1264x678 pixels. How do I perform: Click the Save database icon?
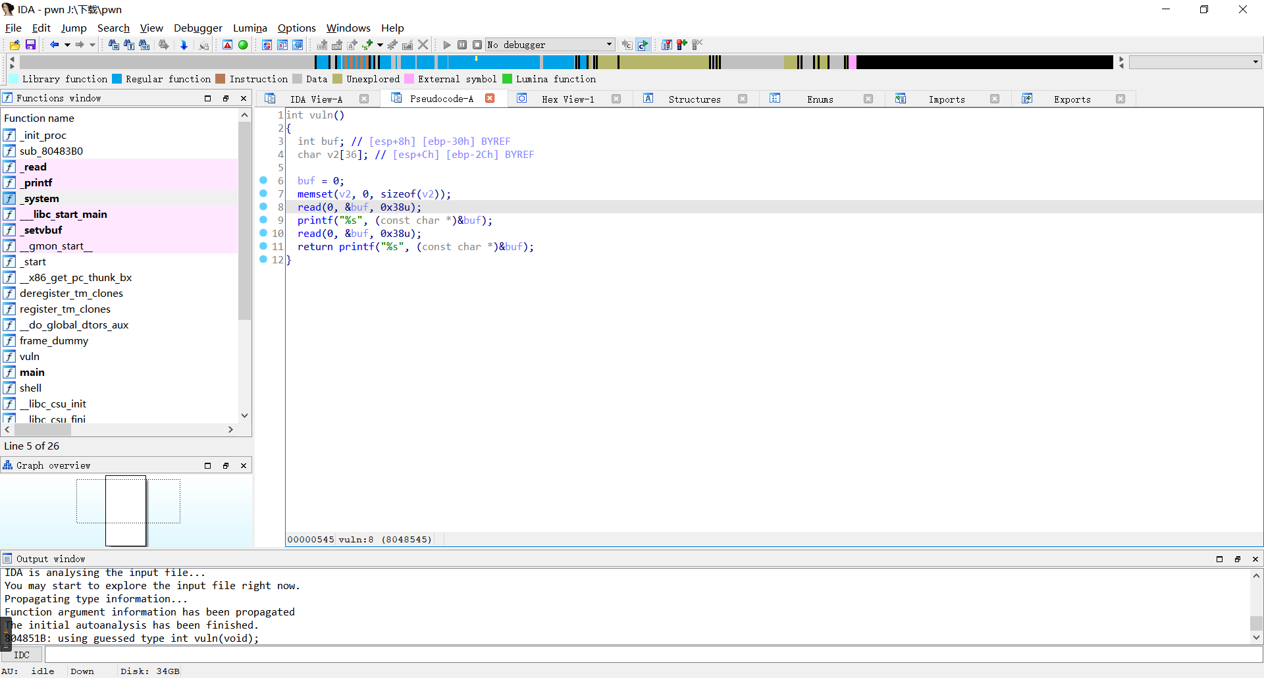point(30,45)
